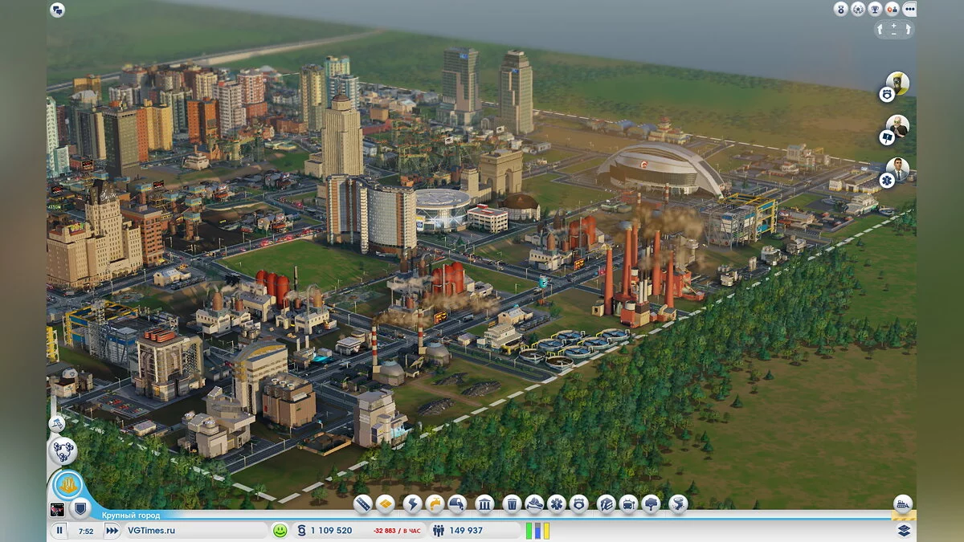Open the three-dots options menu

[x=909, y=9]
